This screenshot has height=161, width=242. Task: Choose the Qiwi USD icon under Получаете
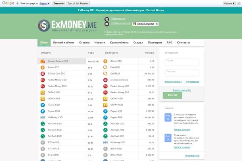tap(105, 68)
